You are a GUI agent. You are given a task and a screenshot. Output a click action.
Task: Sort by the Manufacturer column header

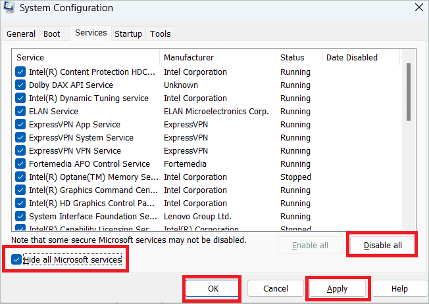tap(218, 57)
